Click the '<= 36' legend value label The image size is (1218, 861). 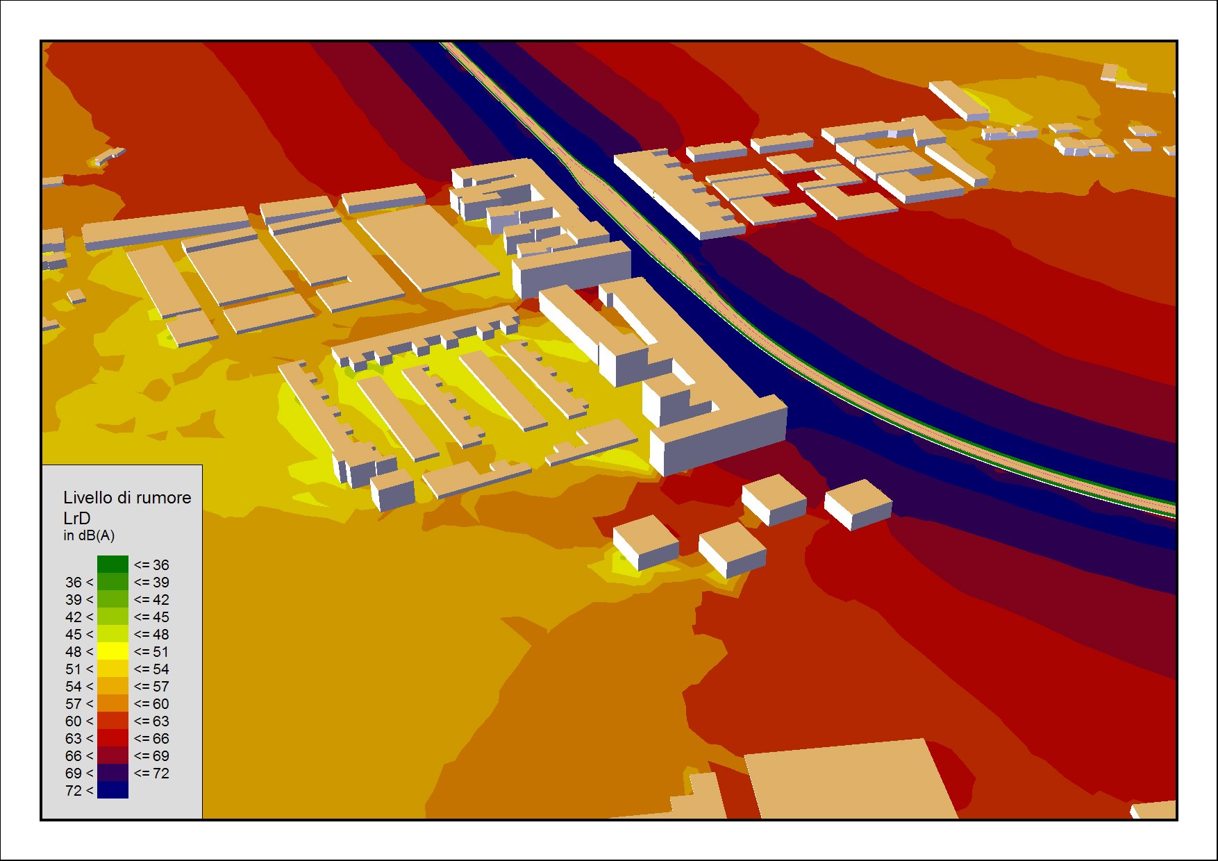151,565
